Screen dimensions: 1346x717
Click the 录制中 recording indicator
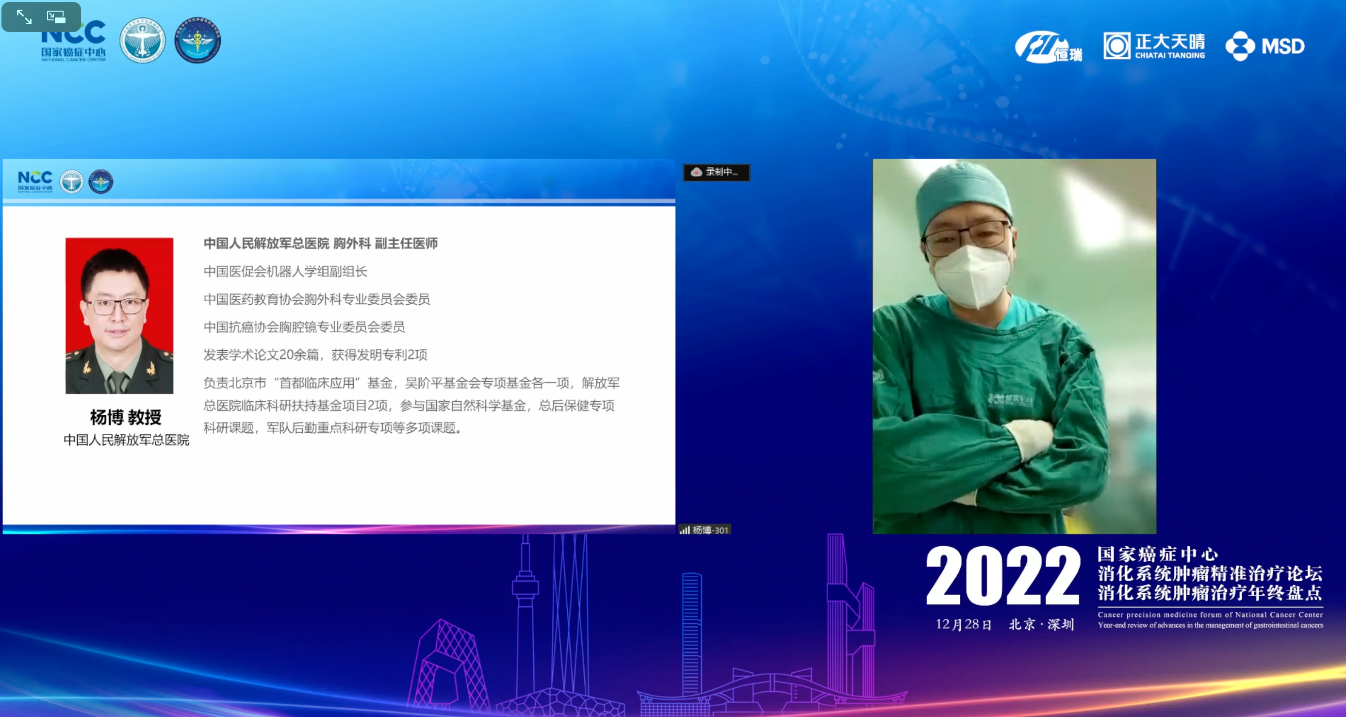pos(716,172)
